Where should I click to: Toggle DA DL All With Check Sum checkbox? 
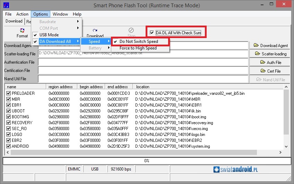click(x=152, y=33)
